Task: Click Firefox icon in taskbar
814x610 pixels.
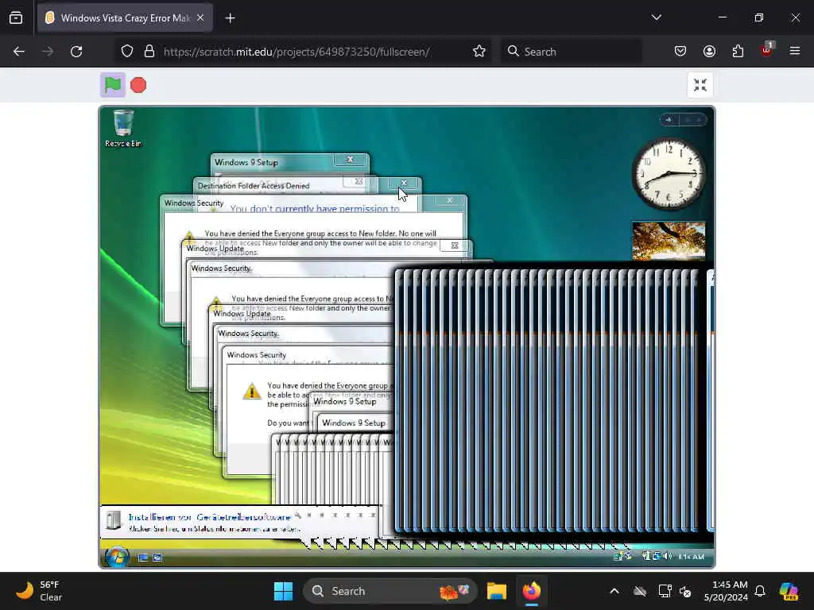Action: [x=531, y=591]
